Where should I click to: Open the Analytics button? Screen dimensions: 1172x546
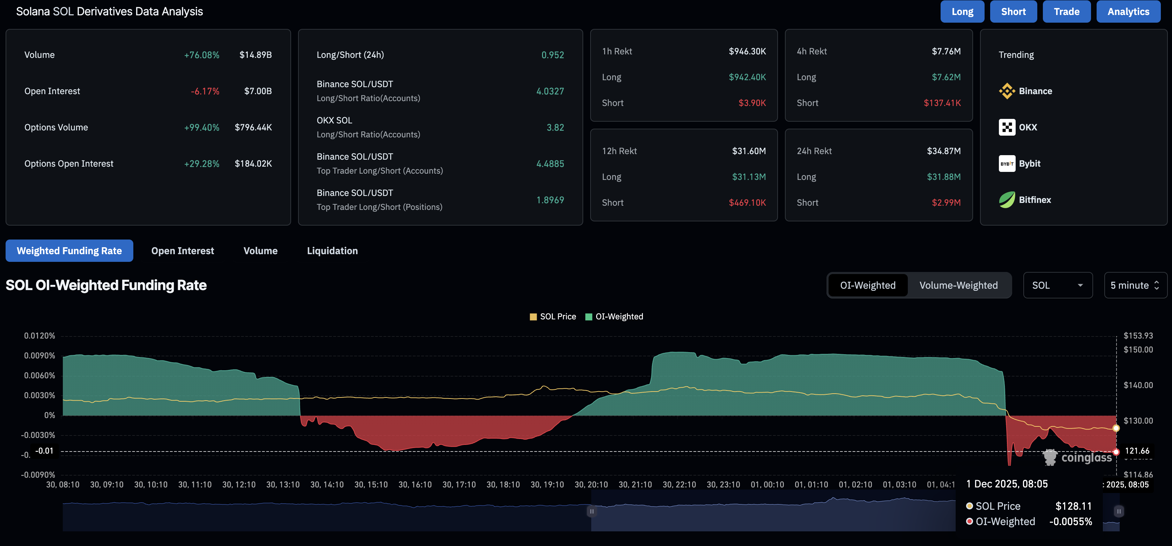pyautogui.click(x=1128, y=12)
